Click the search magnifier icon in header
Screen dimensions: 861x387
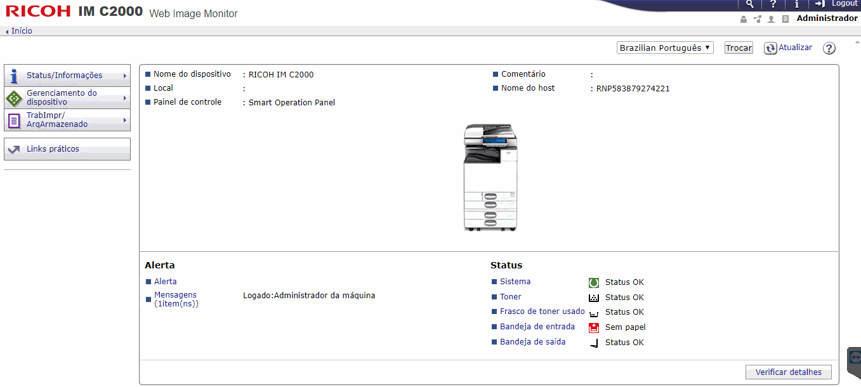[749, 4]
